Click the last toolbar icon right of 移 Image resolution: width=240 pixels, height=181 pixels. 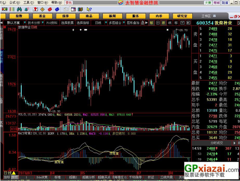(188, 23)
